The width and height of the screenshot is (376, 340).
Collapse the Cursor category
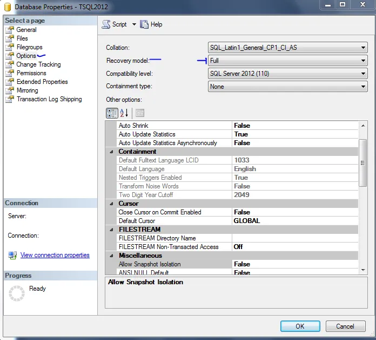111,204
